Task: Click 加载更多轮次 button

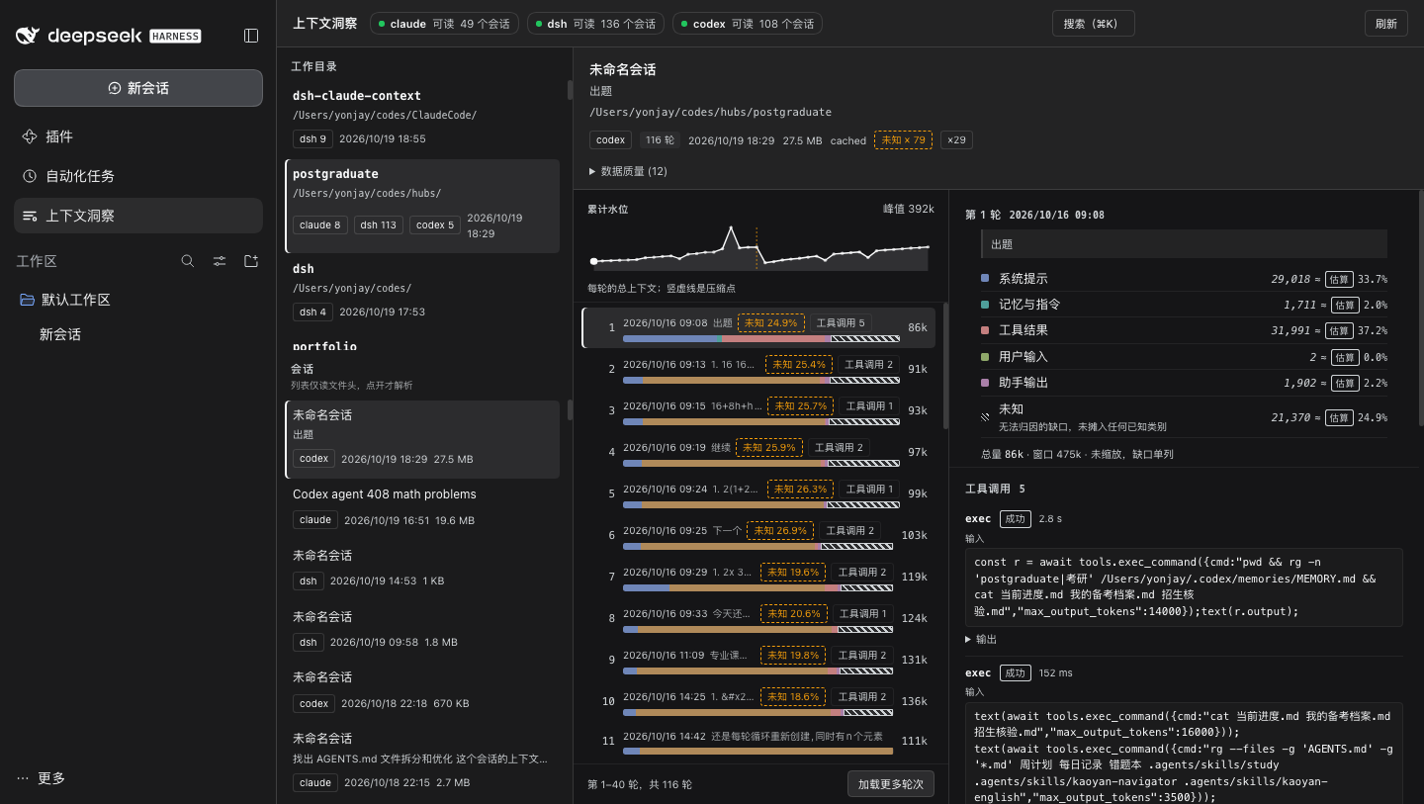Action: click(891, 783)
